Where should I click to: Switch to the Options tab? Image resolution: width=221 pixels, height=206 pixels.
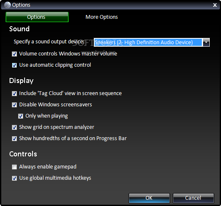[37, 17]
